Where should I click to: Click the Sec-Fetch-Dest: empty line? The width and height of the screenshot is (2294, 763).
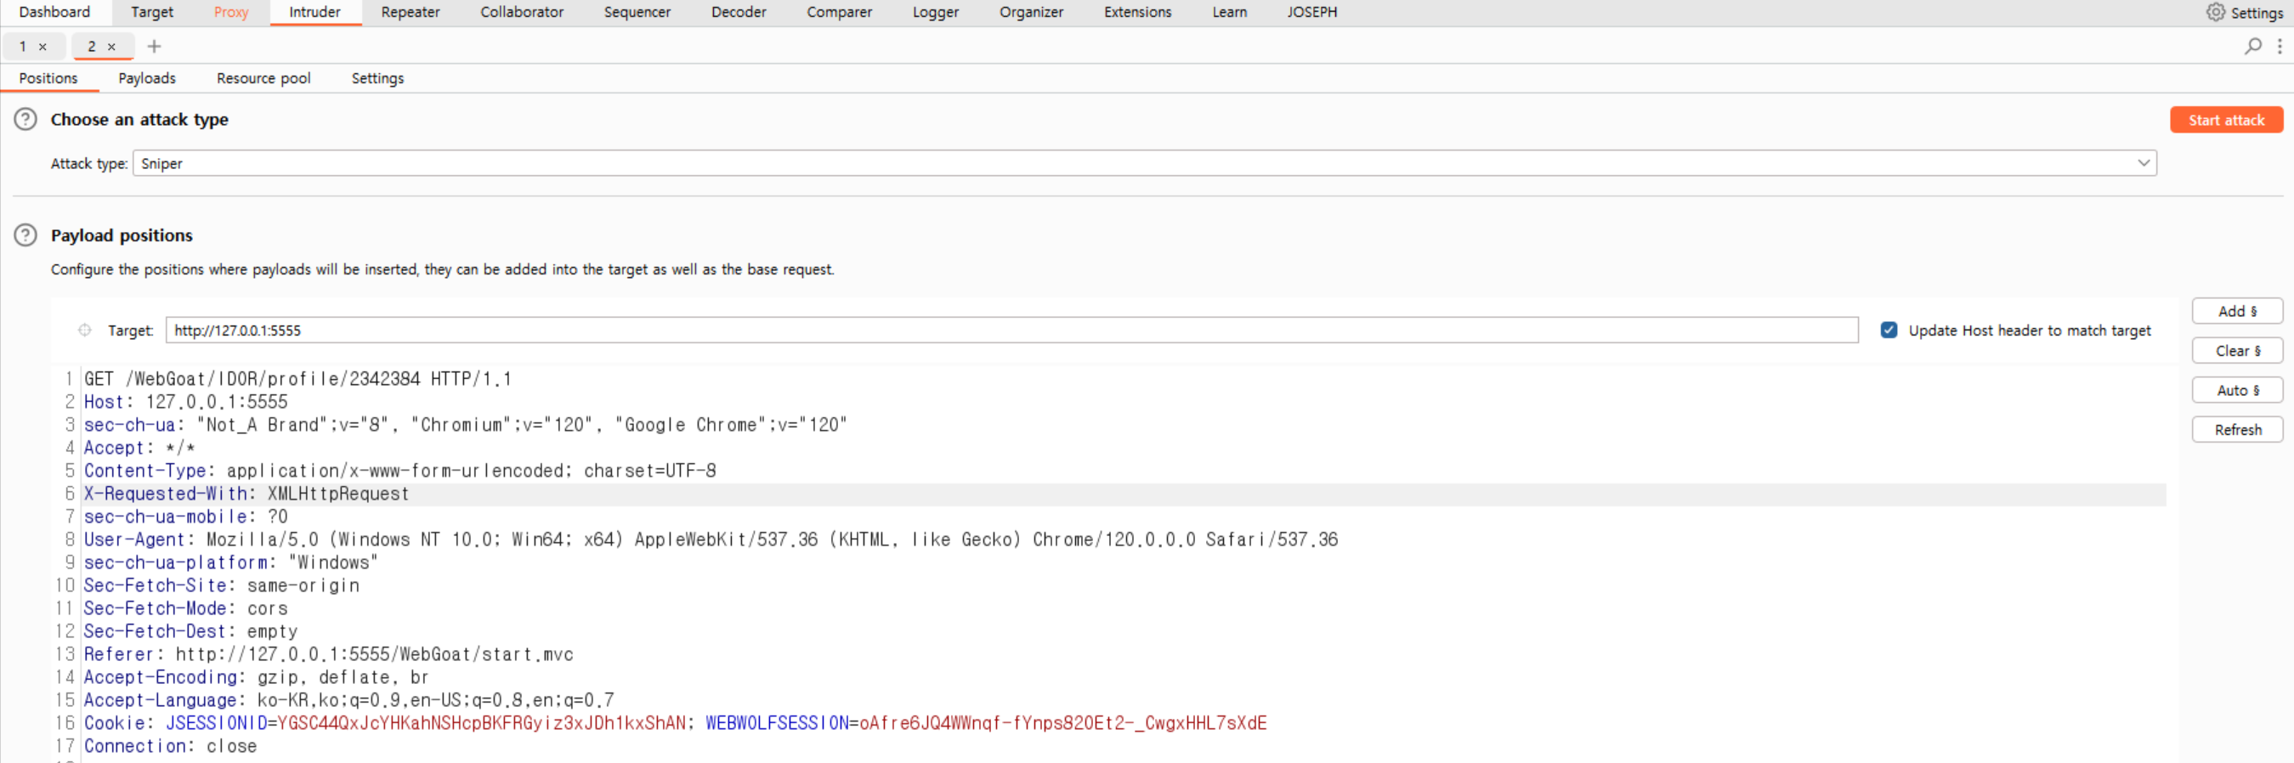190,631
